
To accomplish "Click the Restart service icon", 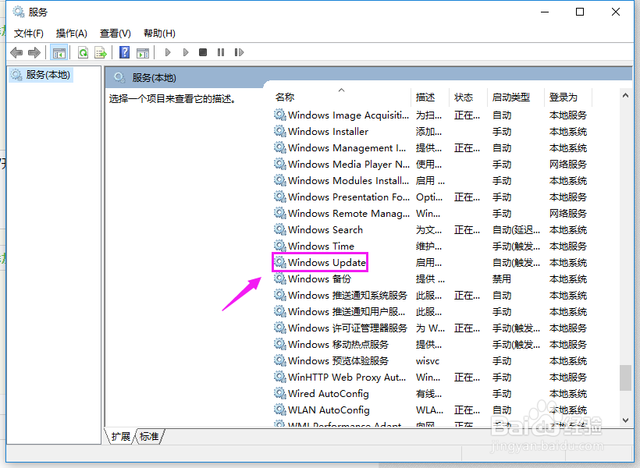I will point(239,52).
